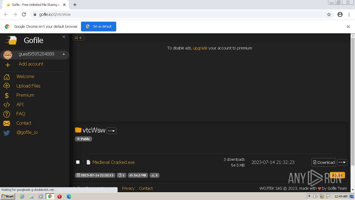Click the 2023-07-14 21:32:13 date badge
355x200 pixels.
coord(95,175)
